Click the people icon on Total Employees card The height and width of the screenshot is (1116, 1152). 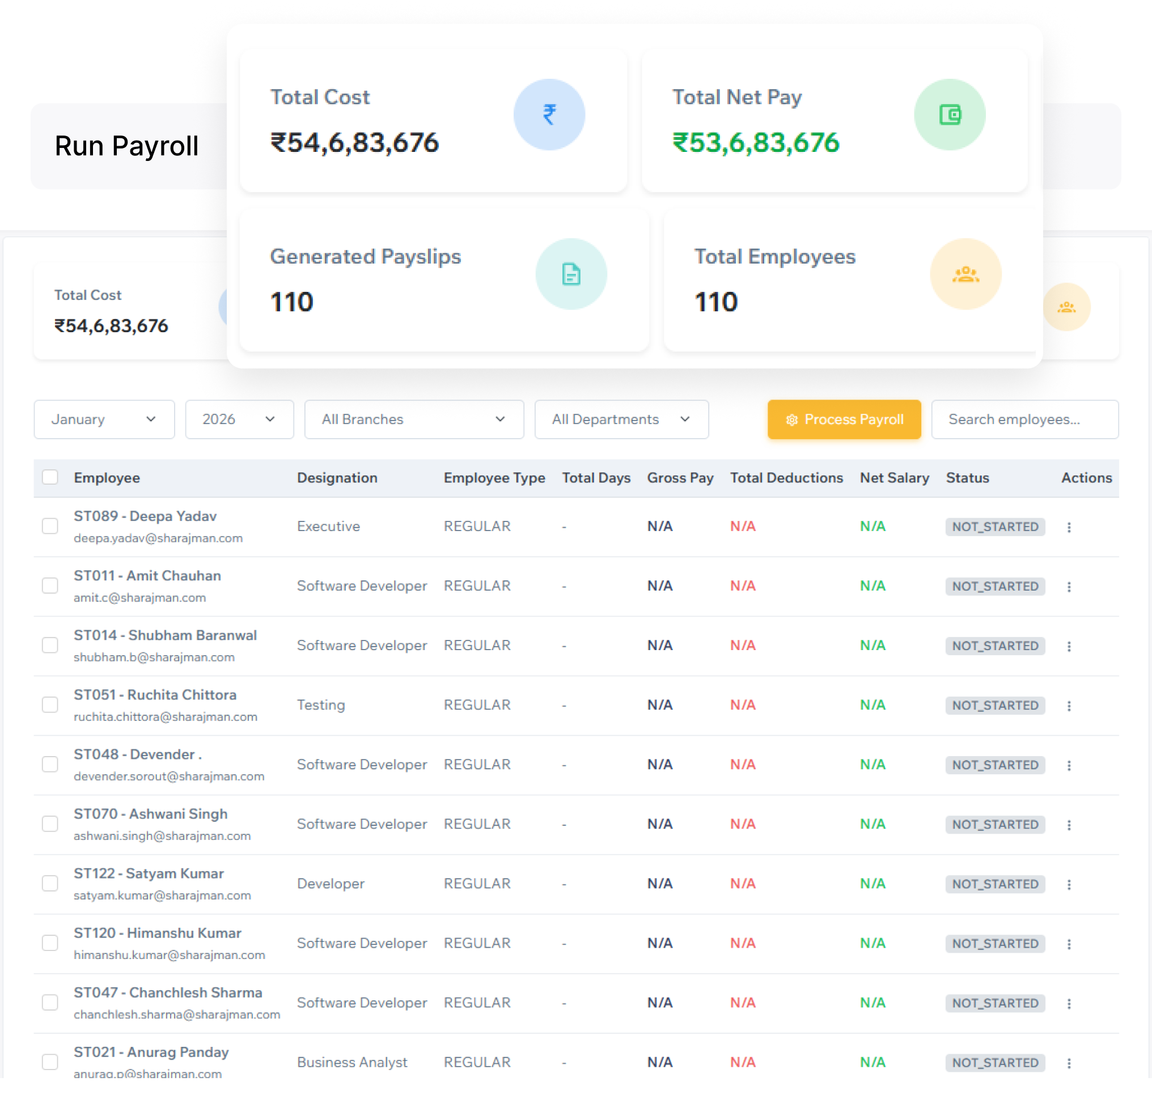965,274
